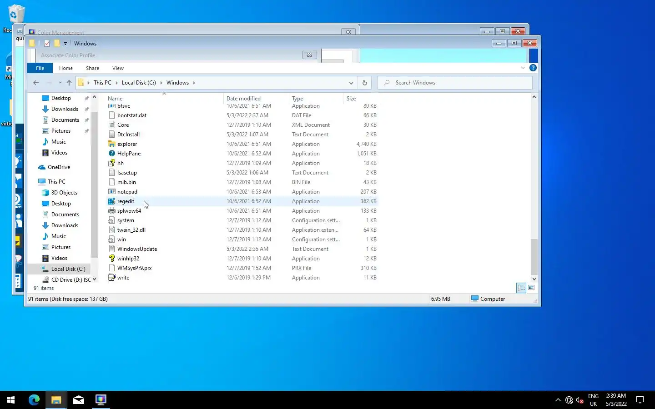655x409 pixels.
Task: Click the Help question mark icon
Action: click(x=533, y=68)
